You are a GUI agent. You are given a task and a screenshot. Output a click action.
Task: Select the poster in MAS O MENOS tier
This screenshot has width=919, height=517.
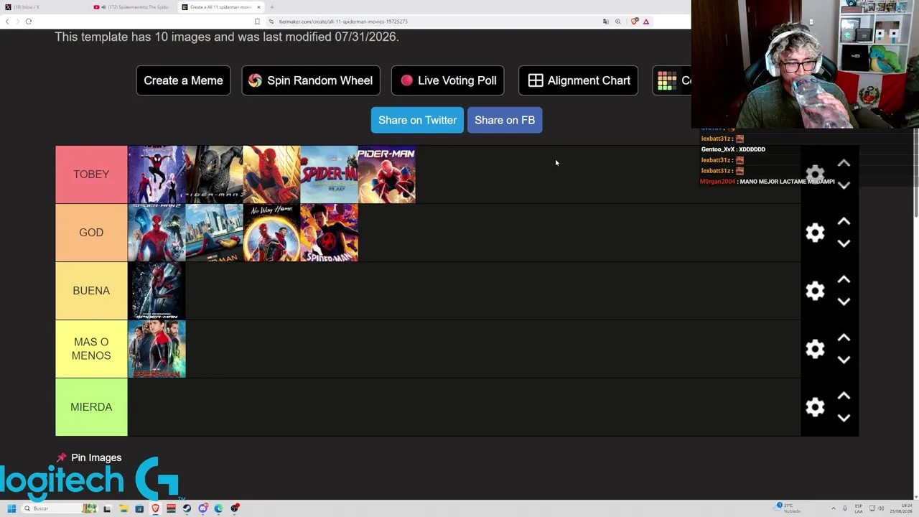157,349
